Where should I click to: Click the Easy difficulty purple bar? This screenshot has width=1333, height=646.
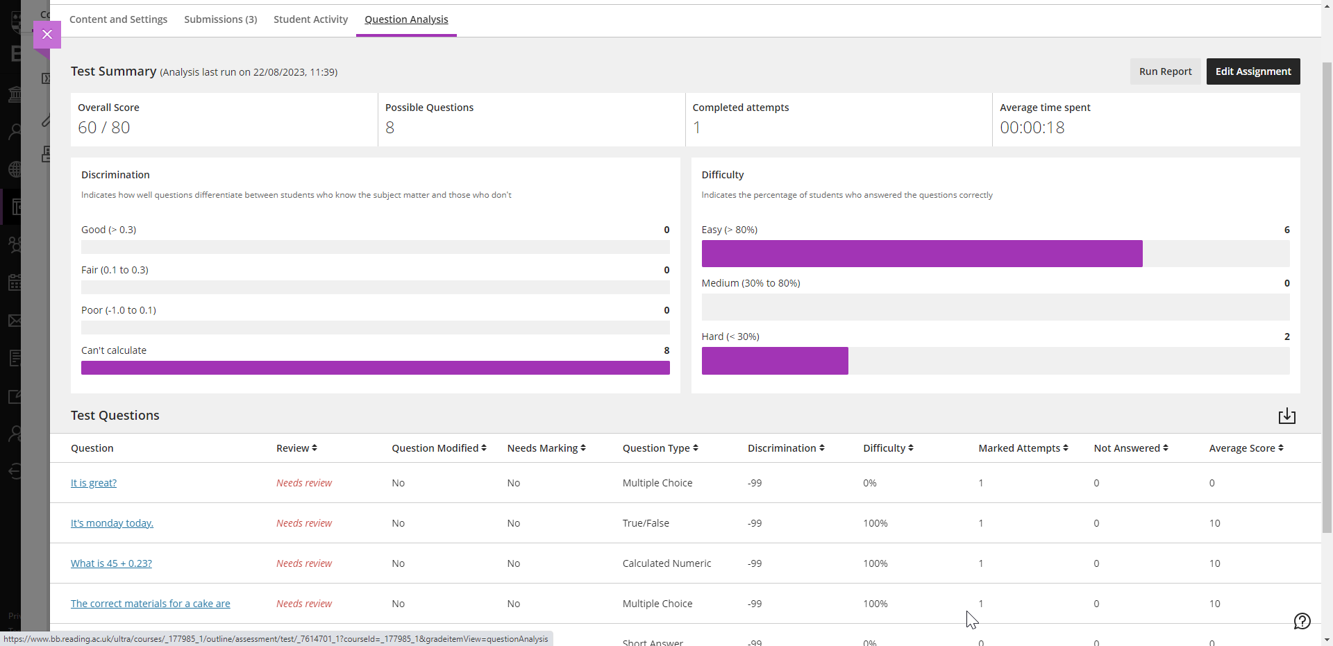pos(921,254)
